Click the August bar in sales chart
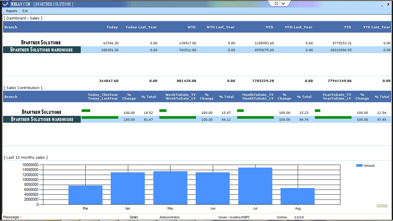The image size is (393, 221). click(x=297, y=196)
